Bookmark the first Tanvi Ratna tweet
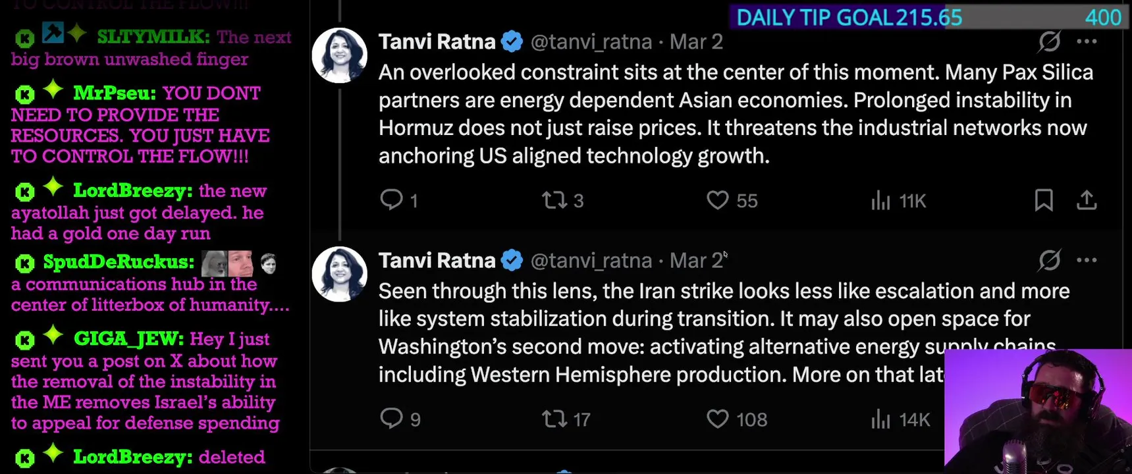 pos(1044,199)
